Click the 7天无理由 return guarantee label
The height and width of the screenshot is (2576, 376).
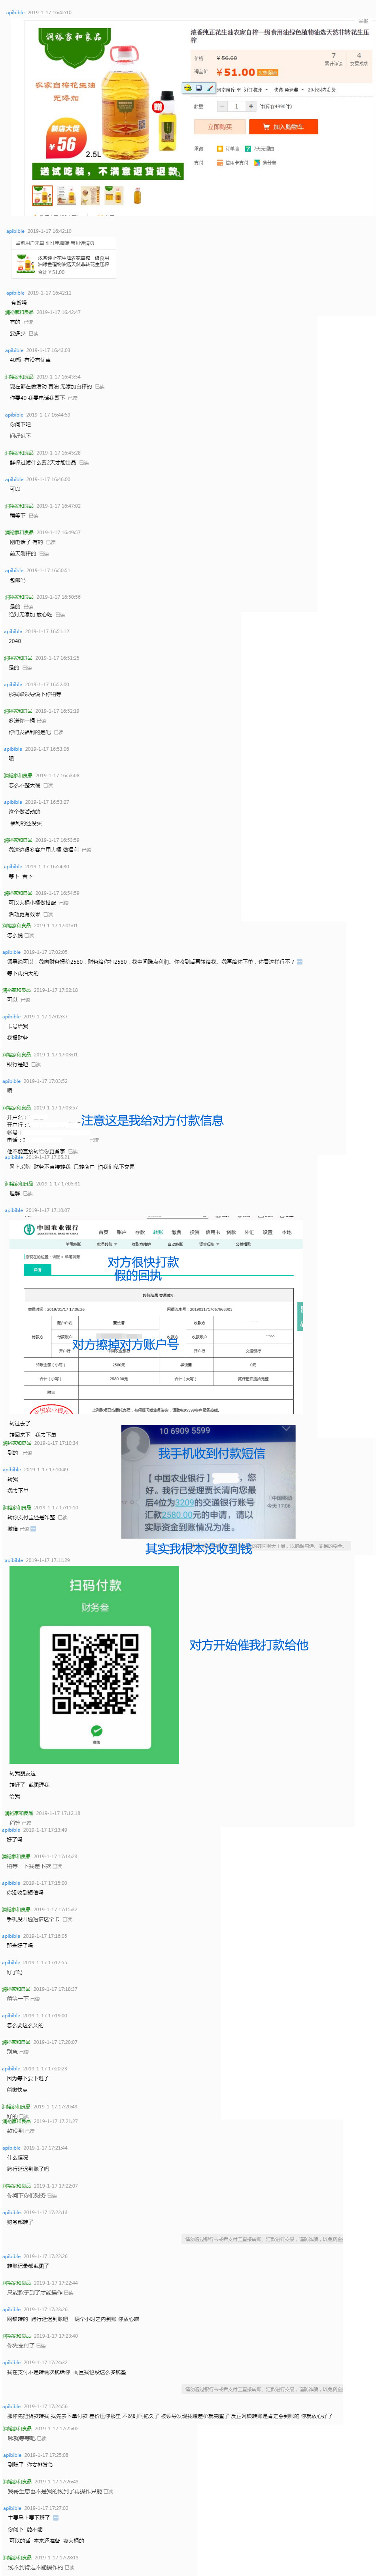click(x=259, y=149)
